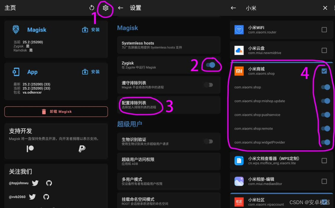This screenshot has width=335, height=208.
Task: Open vvb2060's Twitter icon
Action: pos(32,197)
